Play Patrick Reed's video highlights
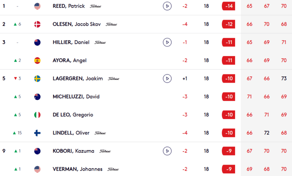 pyautogui.click(x=167, y=6)
